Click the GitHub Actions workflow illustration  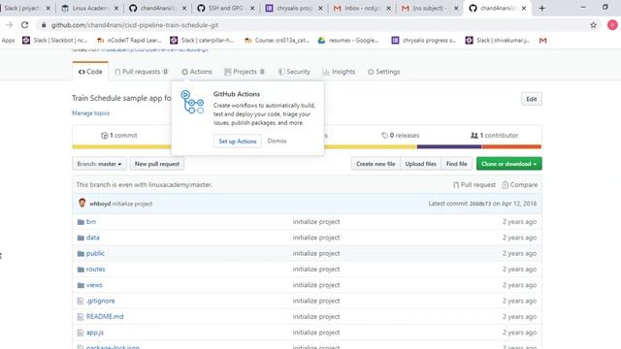pos(192,102)
